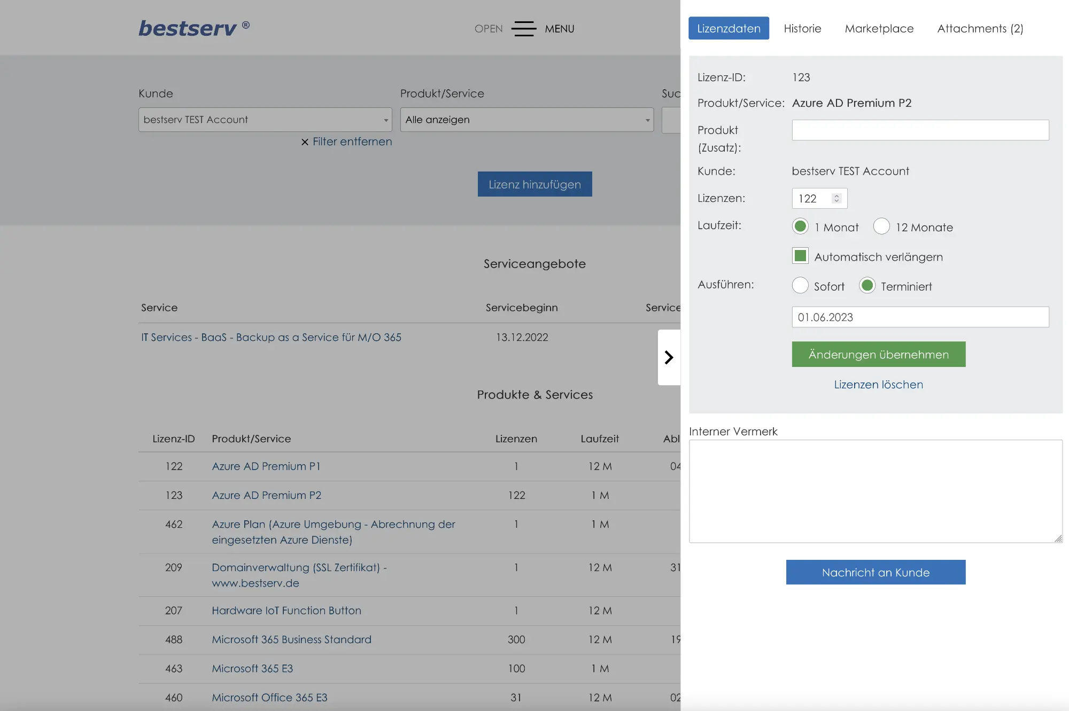Click the OPEN text next to menu
Viewport: 1069px width, 711px height.
click(x=489, y=29)
